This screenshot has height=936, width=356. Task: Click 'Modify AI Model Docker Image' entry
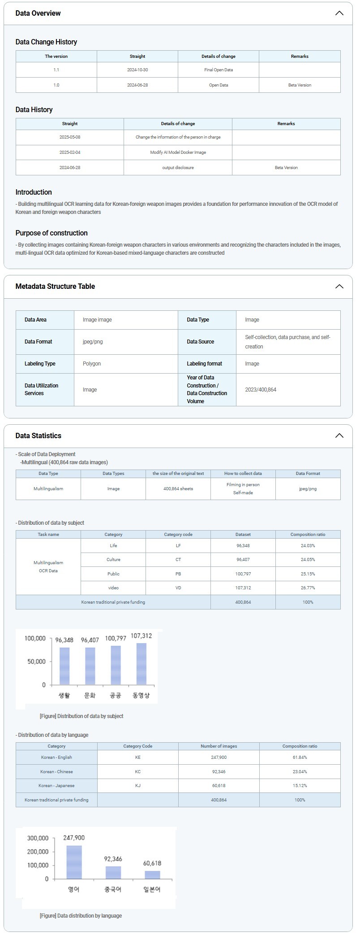pyautogui.click(x=178, y=152)
